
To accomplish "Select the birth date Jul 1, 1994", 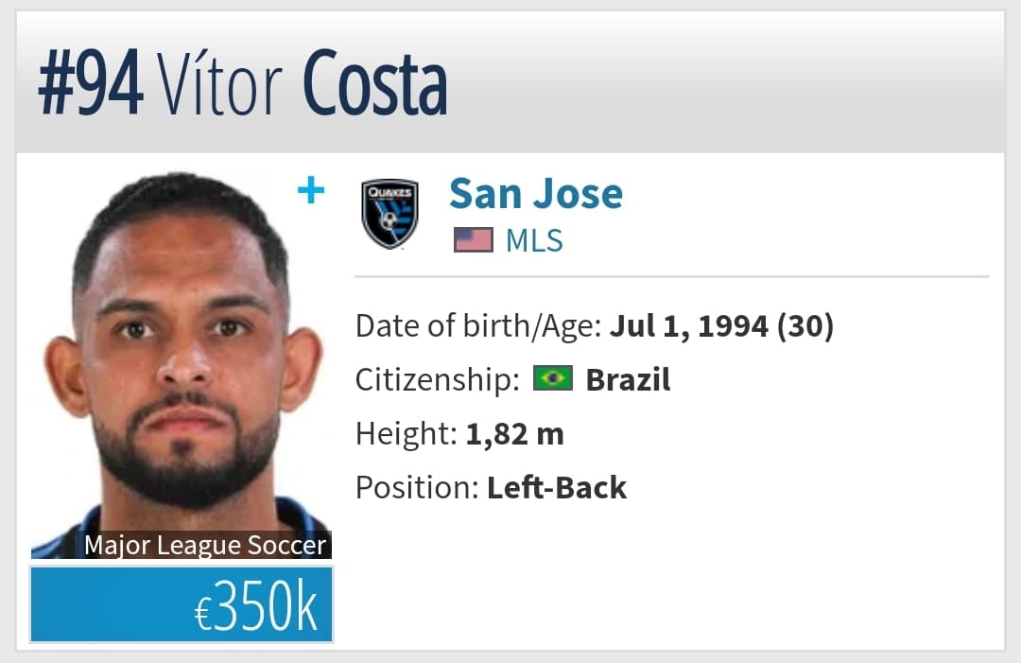I will tap(689, 325).
